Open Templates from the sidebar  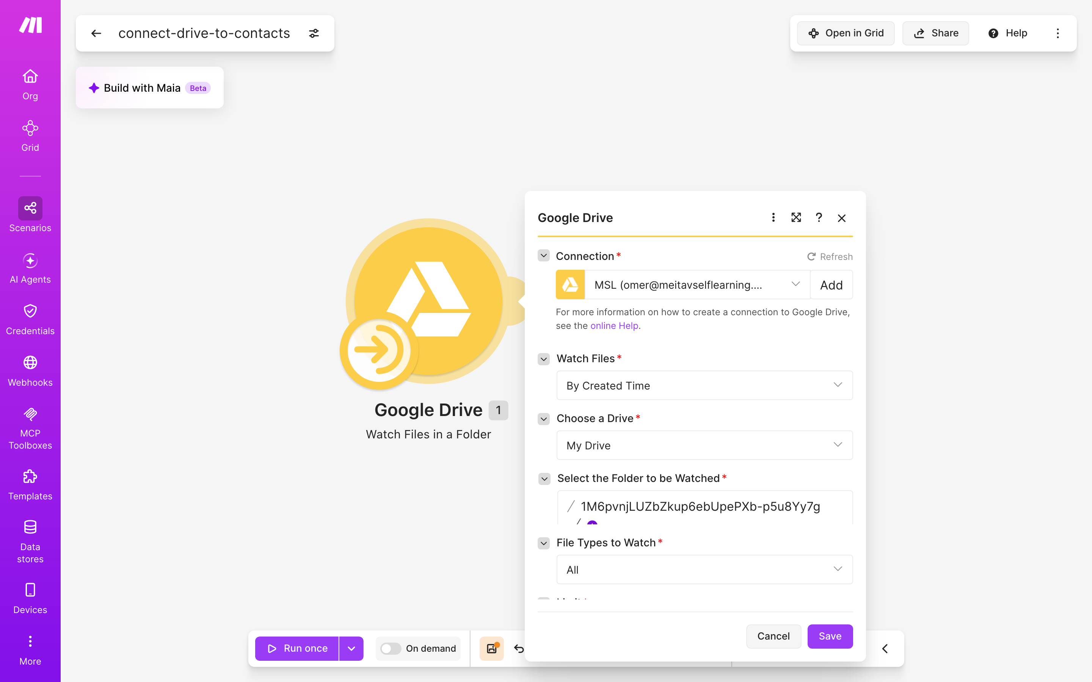click(30, 485)
